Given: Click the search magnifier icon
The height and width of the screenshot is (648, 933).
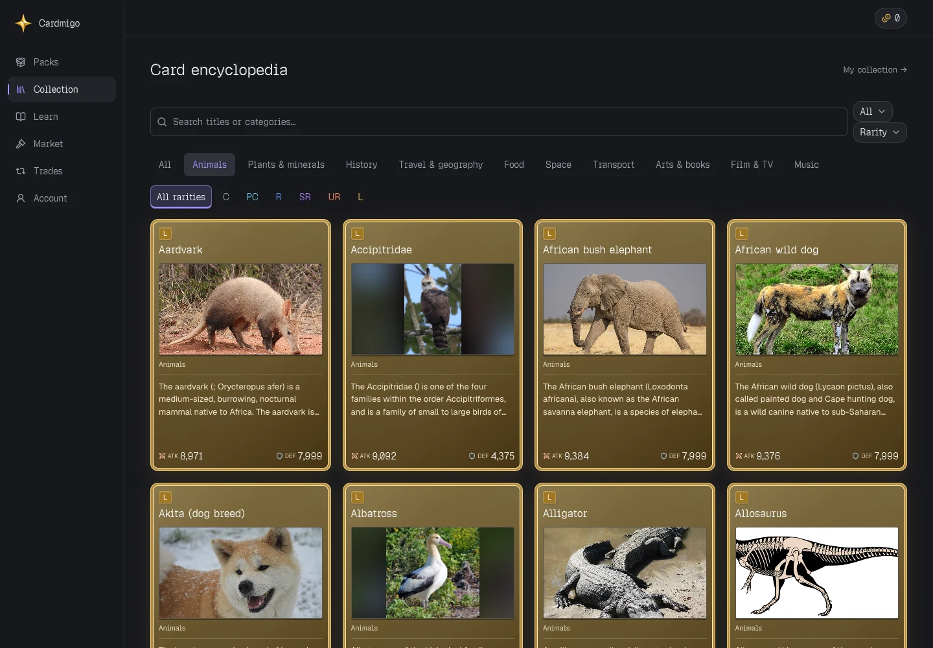Looking at the screenshot, I should point(162,122).
